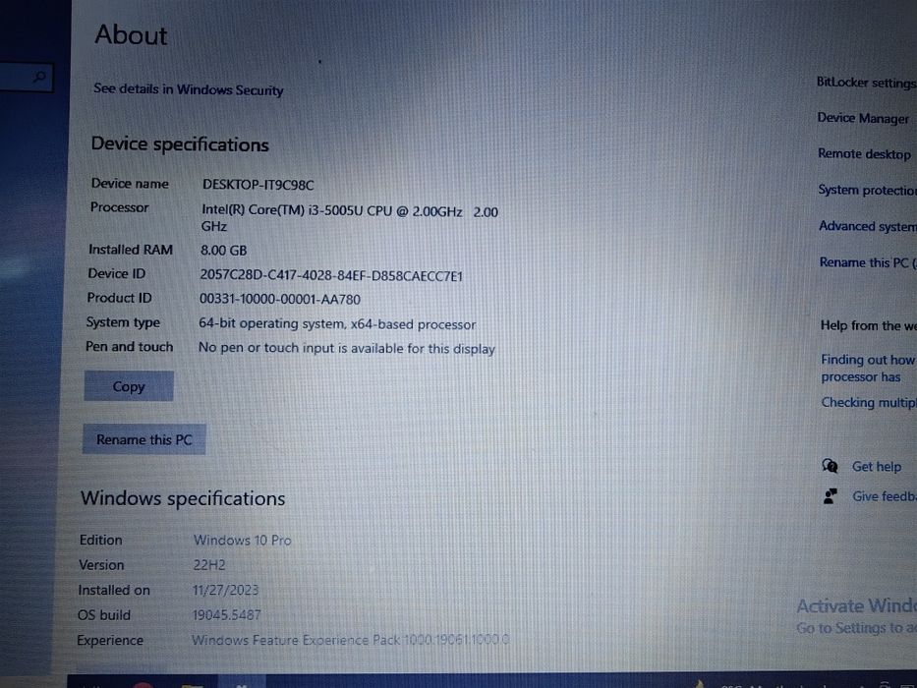Open See details in Windows Security

(x=189, y=89)
